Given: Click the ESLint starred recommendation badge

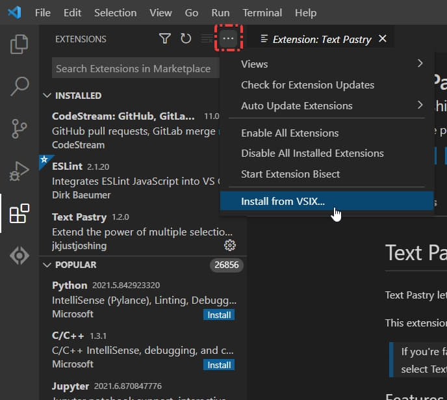Looking at the screenshot, I should pyautogui.click(x=45, y=160).
